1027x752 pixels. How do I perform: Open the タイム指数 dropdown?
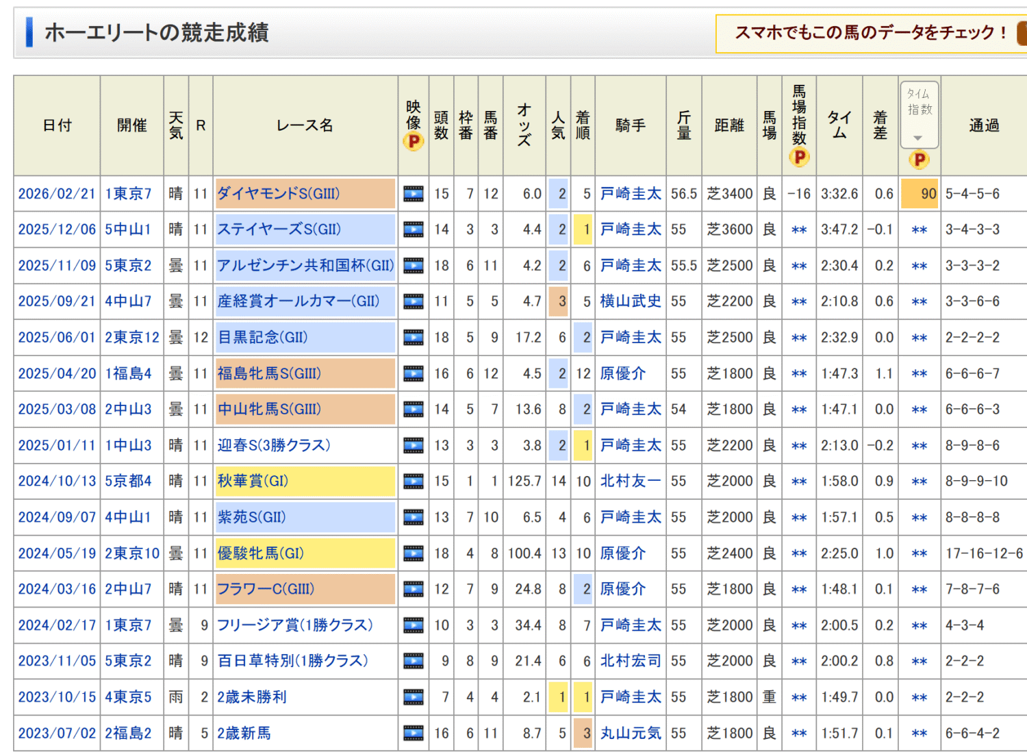pyautogui.click(x=919, y=115)
